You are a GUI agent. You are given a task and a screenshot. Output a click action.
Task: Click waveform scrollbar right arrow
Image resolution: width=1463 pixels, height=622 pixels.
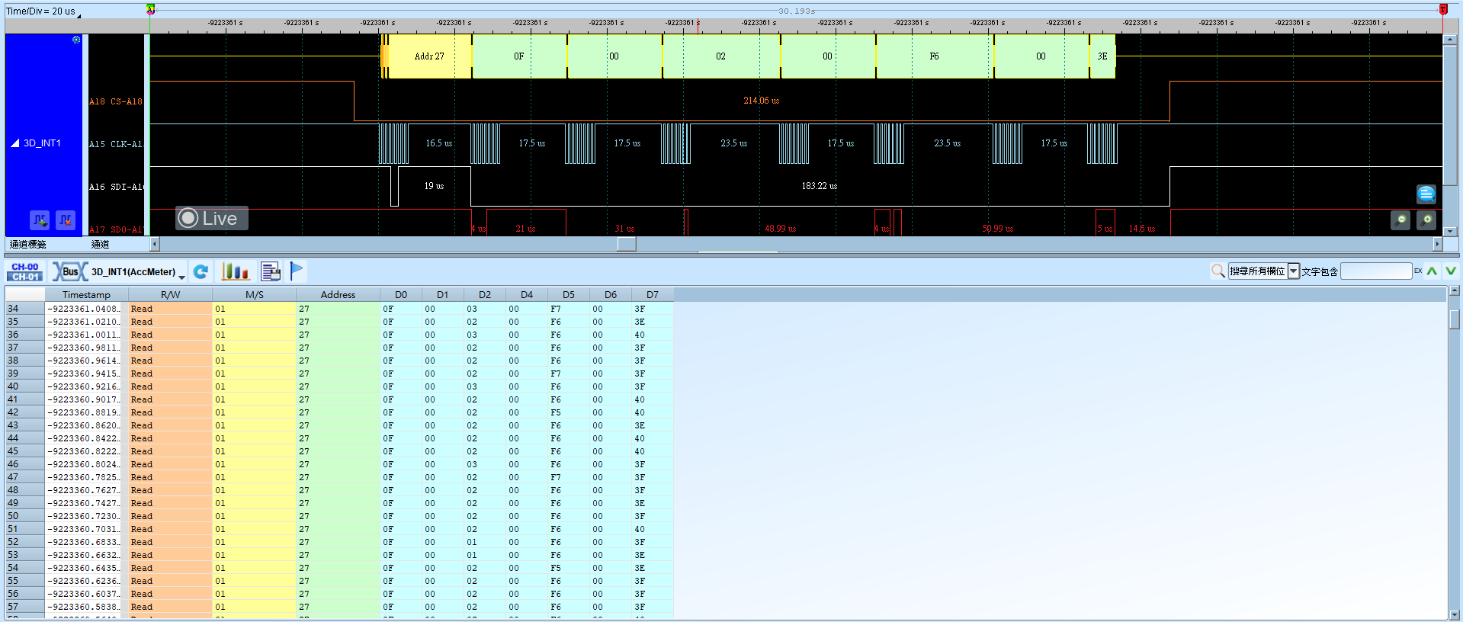coord(1438,244)
